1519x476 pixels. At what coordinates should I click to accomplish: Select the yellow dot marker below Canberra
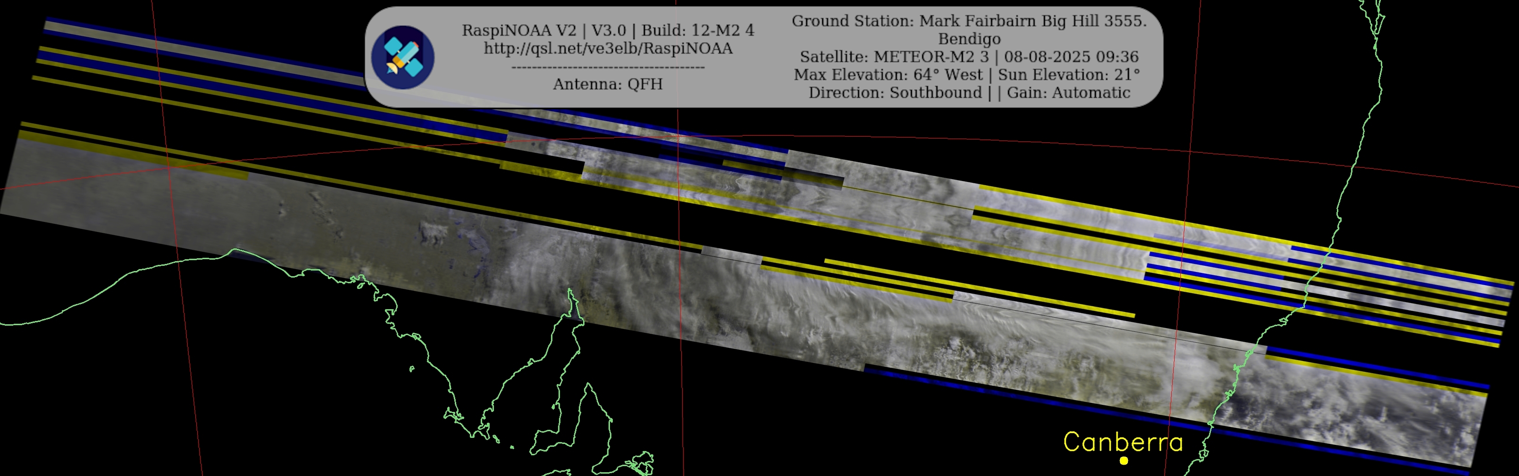[x=1124, y=461]
